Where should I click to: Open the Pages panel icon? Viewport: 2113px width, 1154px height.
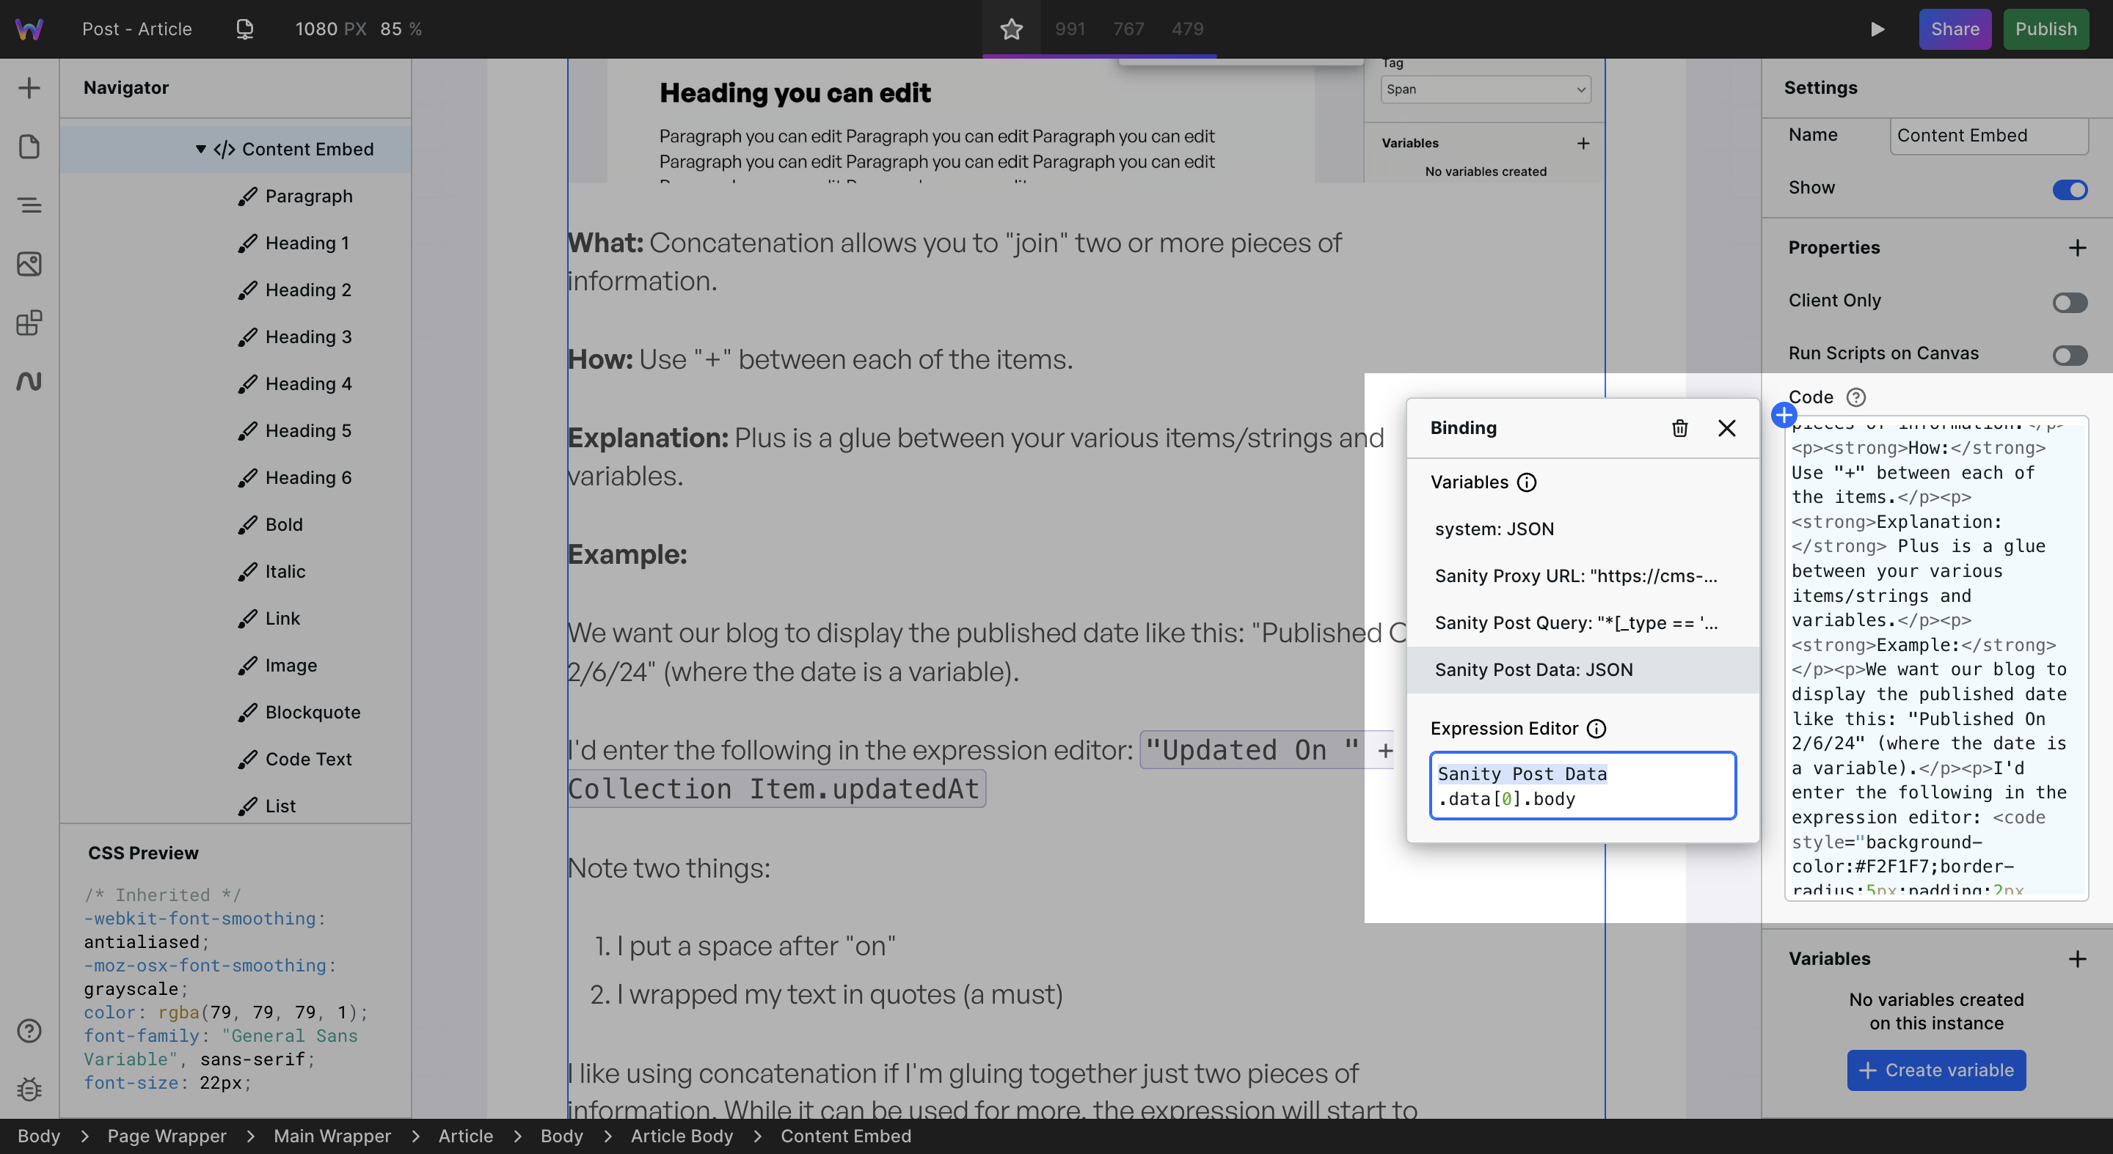(x=29, y=147)
